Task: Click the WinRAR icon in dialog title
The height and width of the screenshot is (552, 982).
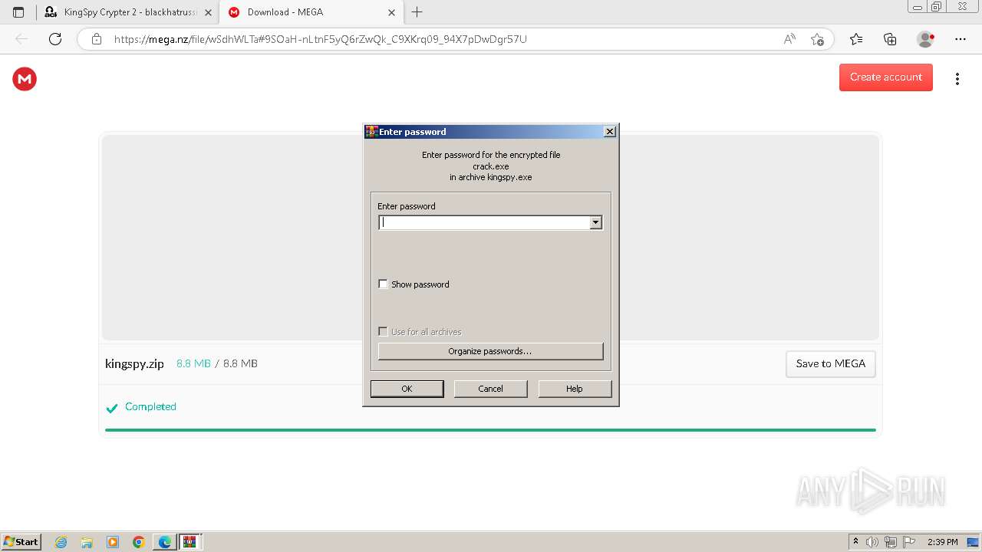Action: coord(371,132)
